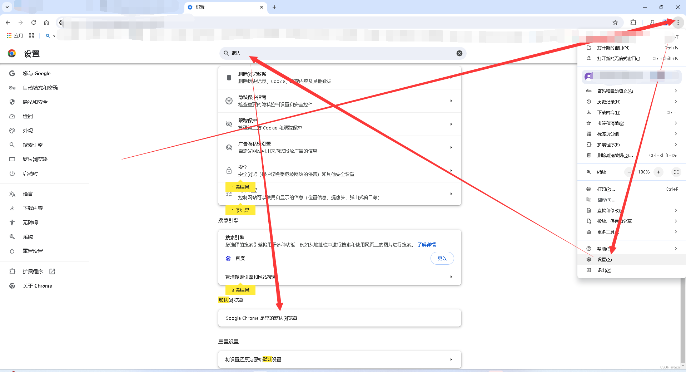Expand 广告隐私权设置 row
This screenshot has width=686, height=372.
[x=339, y=147]
